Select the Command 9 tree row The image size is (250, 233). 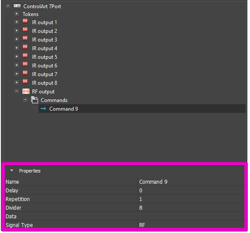[142, 109]
